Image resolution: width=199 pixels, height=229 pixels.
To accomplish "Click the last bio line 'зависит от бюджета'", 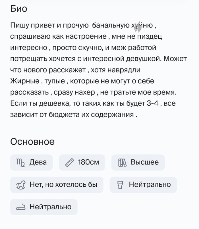I will coord(74,115).
